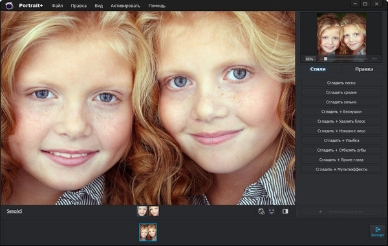Switch to the Правка tab in side panel
388x246 pixels.
[x=364, y=69]
